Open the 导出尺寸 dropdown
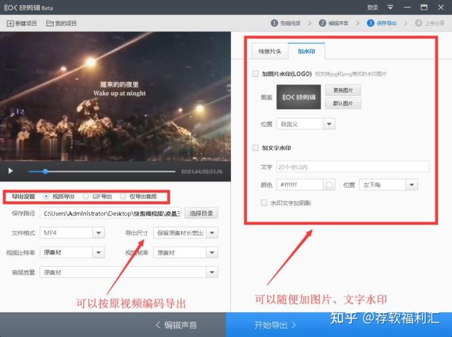Viewport: 452px width, 337px height. pyautogui.click(x=212, y=233)
